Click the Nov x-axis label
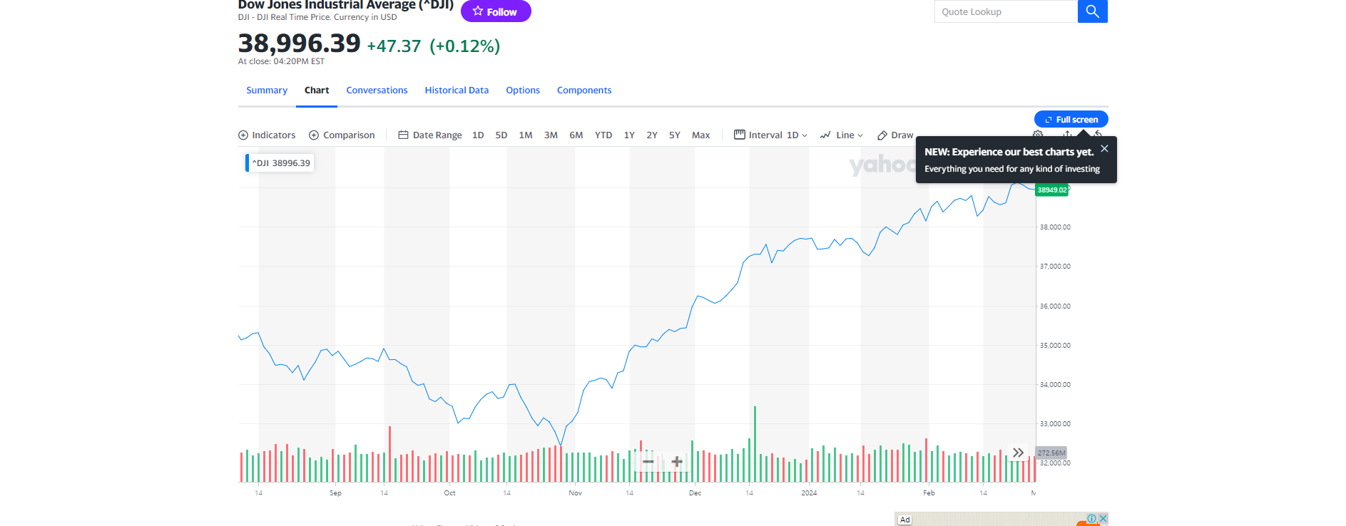 575,493
